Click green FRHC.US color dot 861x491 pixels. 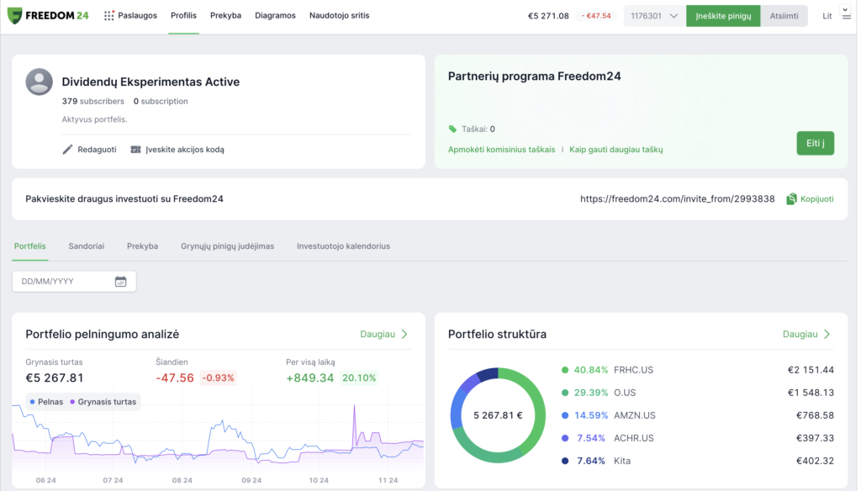(x=564, y=370)
